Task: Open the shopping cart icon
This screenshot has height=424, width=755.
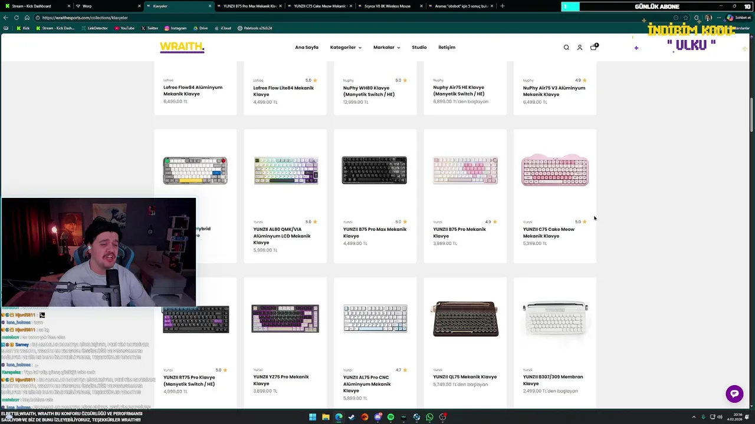Action: [593, 47]
